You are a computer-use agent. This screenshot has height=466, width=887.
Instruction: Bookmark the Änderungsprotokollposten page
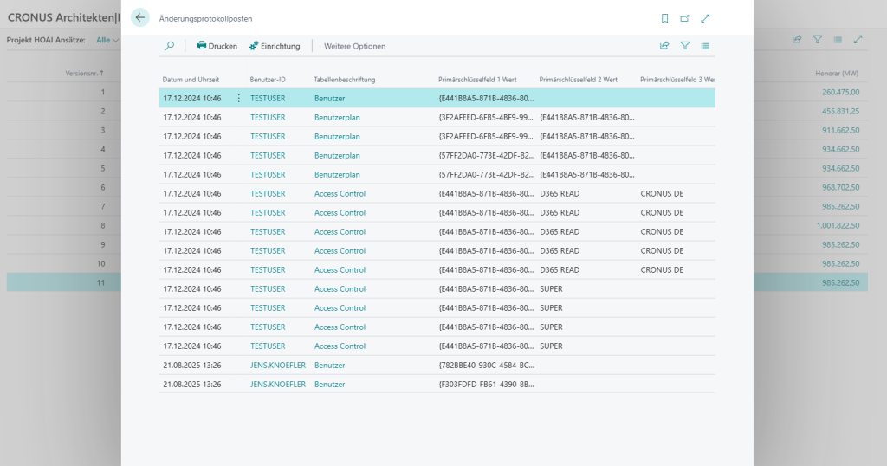pyautogui.click(x=664, y=19)
